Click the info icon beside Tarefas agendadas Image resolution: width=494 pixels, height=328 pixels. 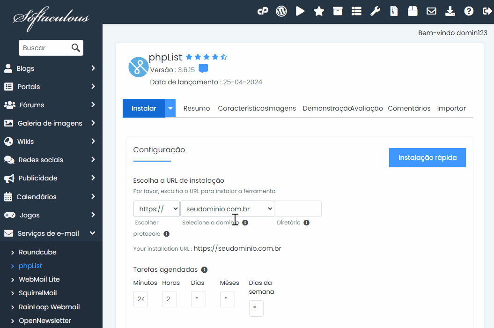205,270
